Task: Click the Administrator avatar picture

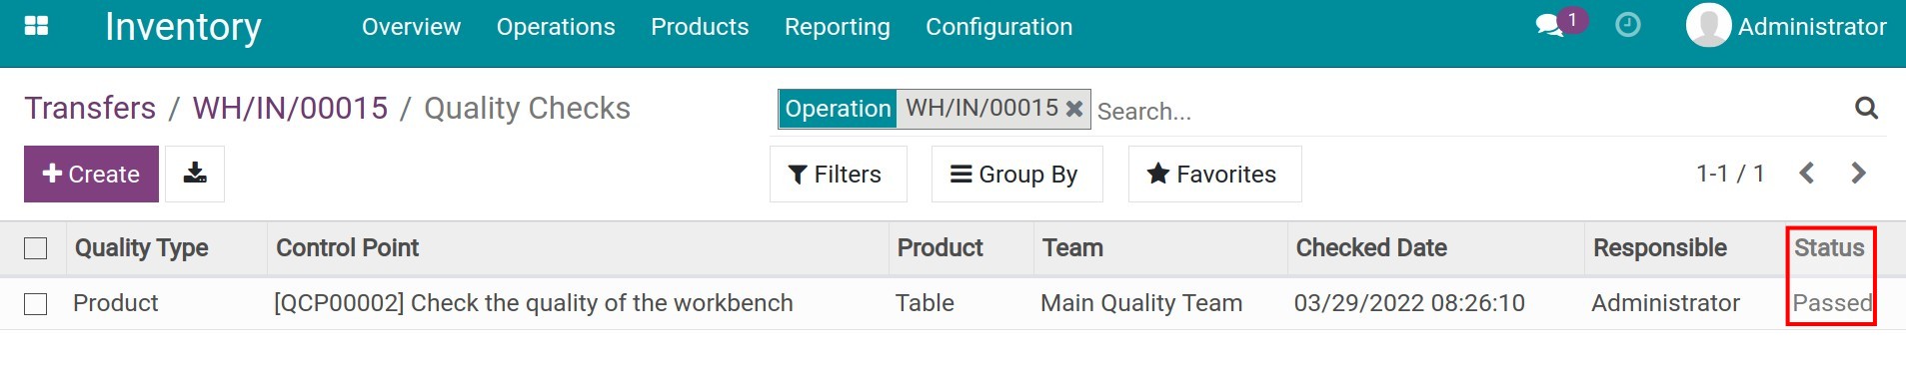Action: tap(1708, 26)
